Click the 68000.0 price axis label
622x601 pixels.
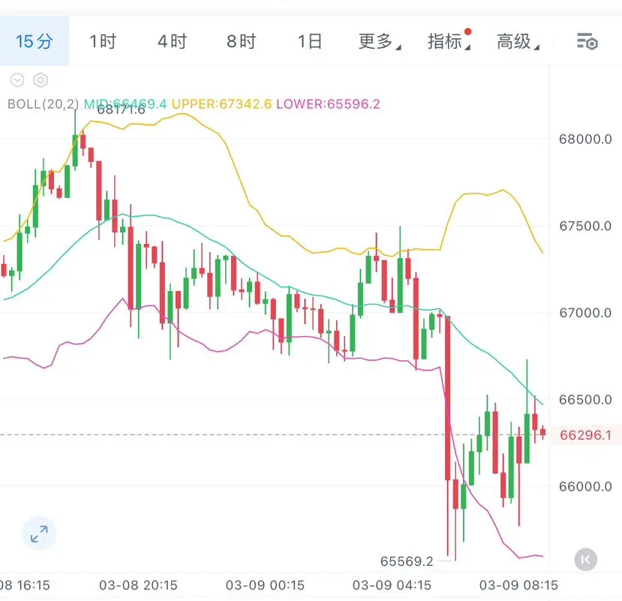click(x=585, y=139)
